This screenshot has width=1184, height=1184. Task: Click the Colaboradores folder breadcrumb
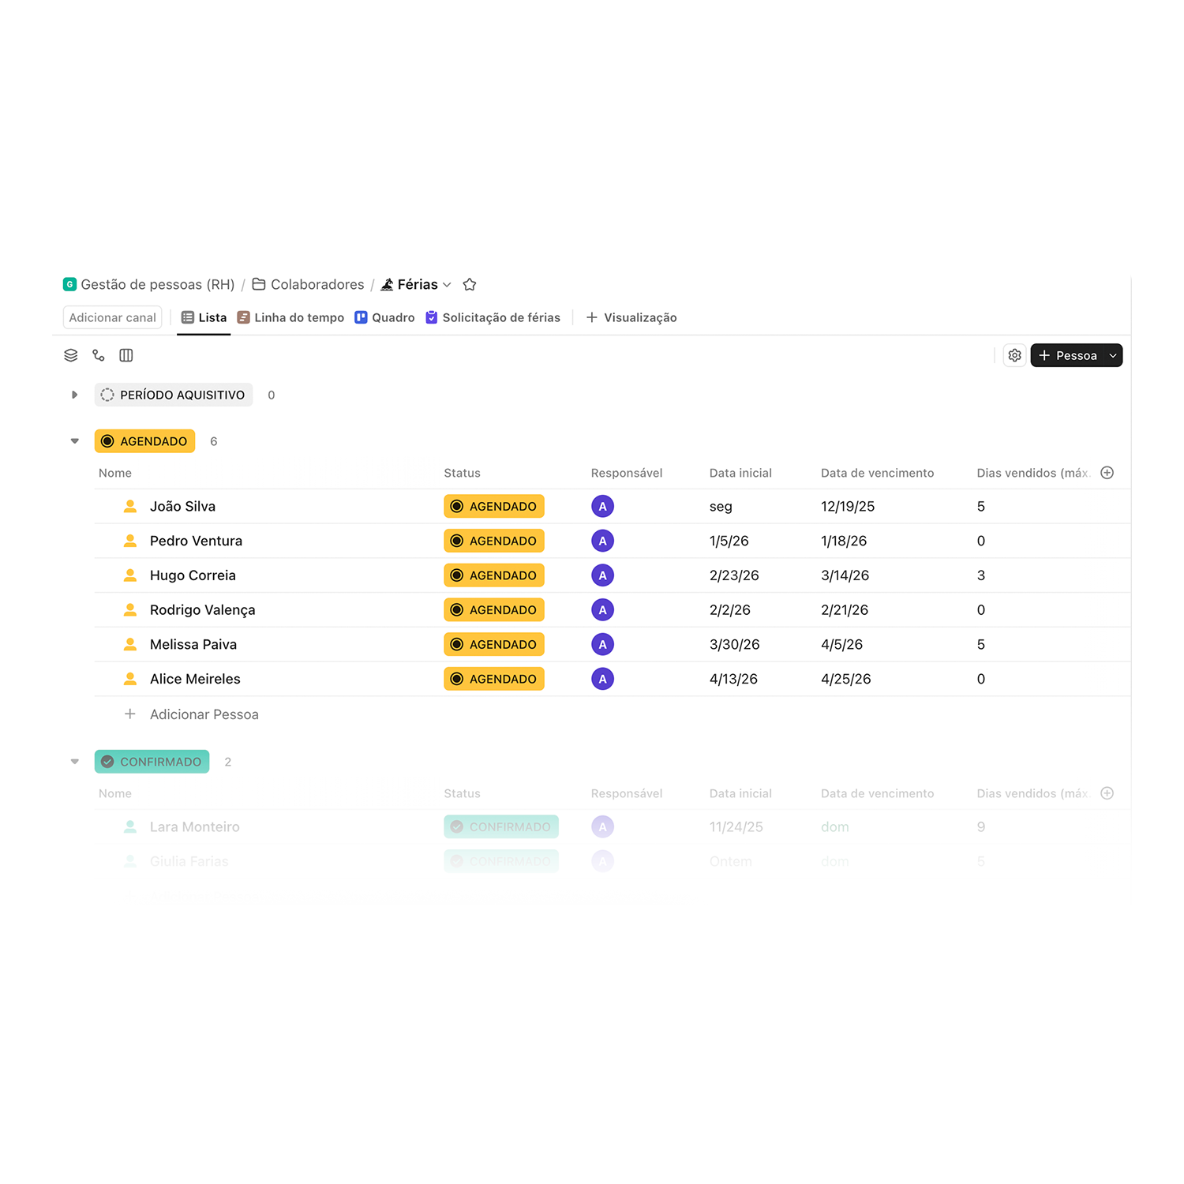(309, 285)
